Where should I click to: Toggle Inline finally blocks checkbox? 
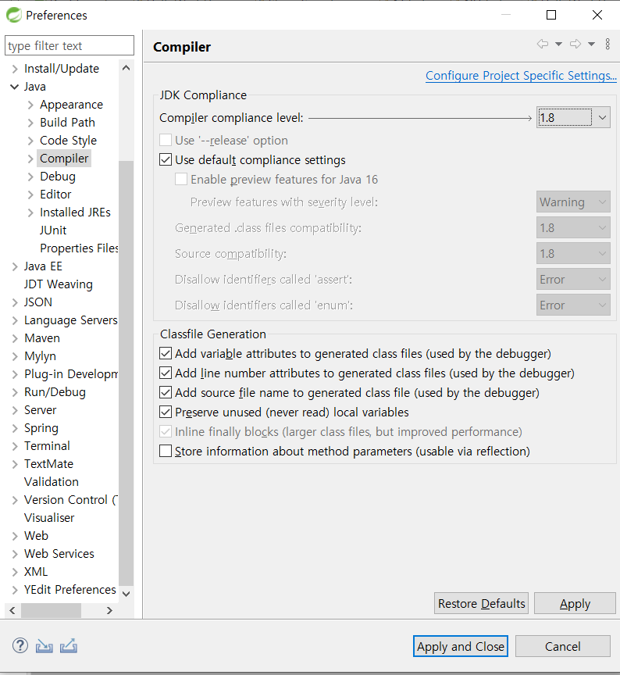click(x=166, y=431)
